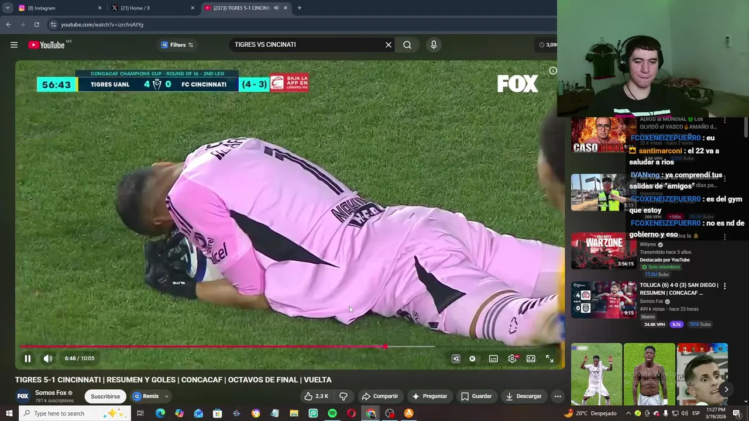The image size is (749, 421).
Task: Toggle subtitles (CC) in the player
Action: pos(493,358)
